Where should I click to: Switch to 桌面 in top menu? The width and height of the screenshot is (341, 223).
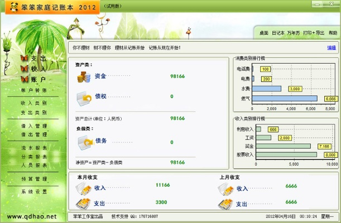click(x=263, y=33)
